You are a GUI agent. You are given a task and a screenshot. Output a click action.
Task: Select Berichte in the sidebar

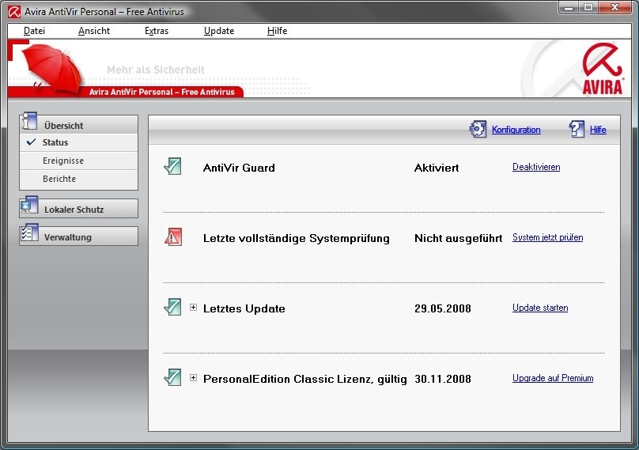coord(78,179)
